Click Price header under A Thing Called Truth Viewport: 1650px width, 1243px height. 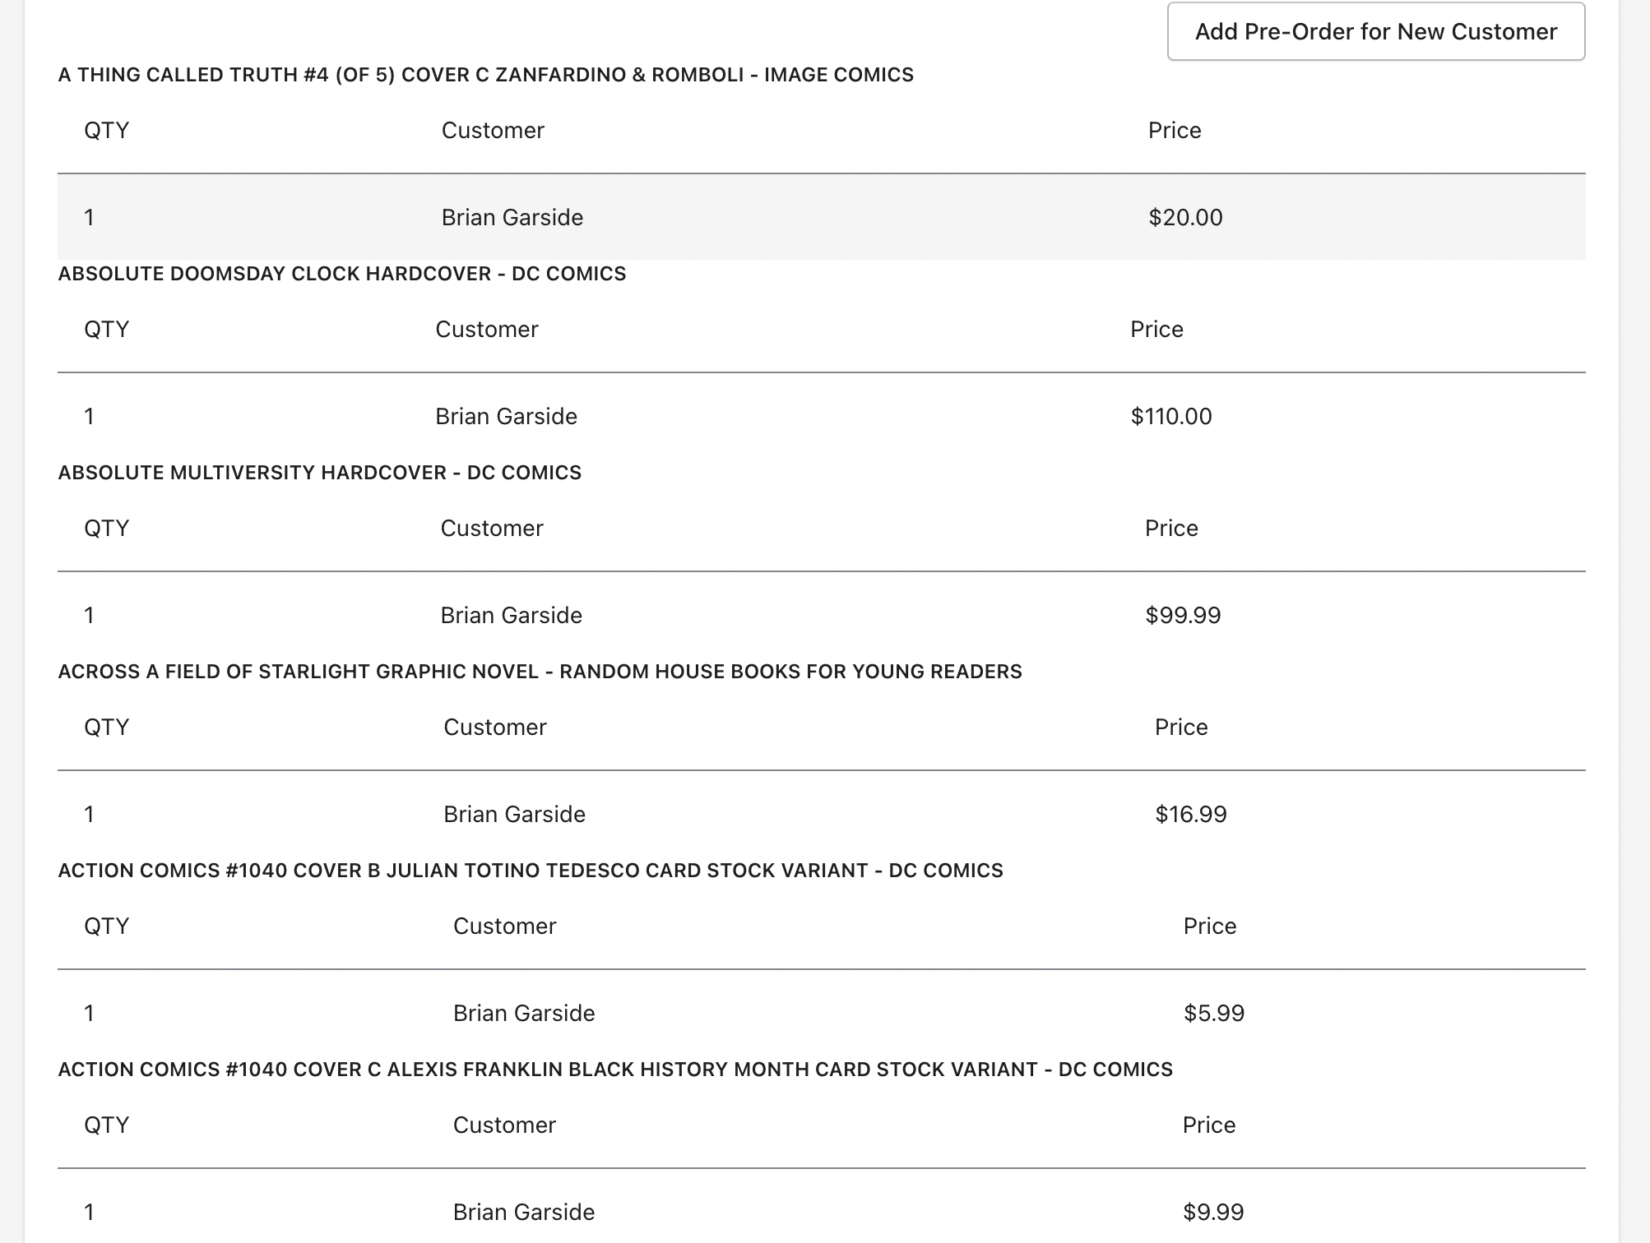tap(1175, 131)
